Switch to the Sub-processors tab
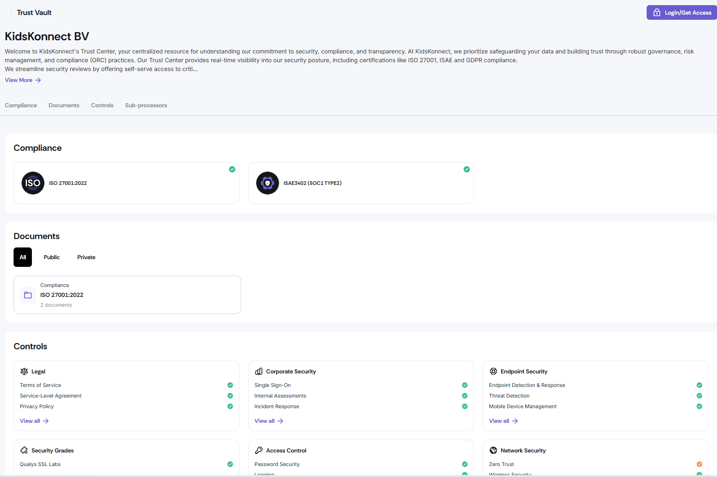 pos(146,105)
